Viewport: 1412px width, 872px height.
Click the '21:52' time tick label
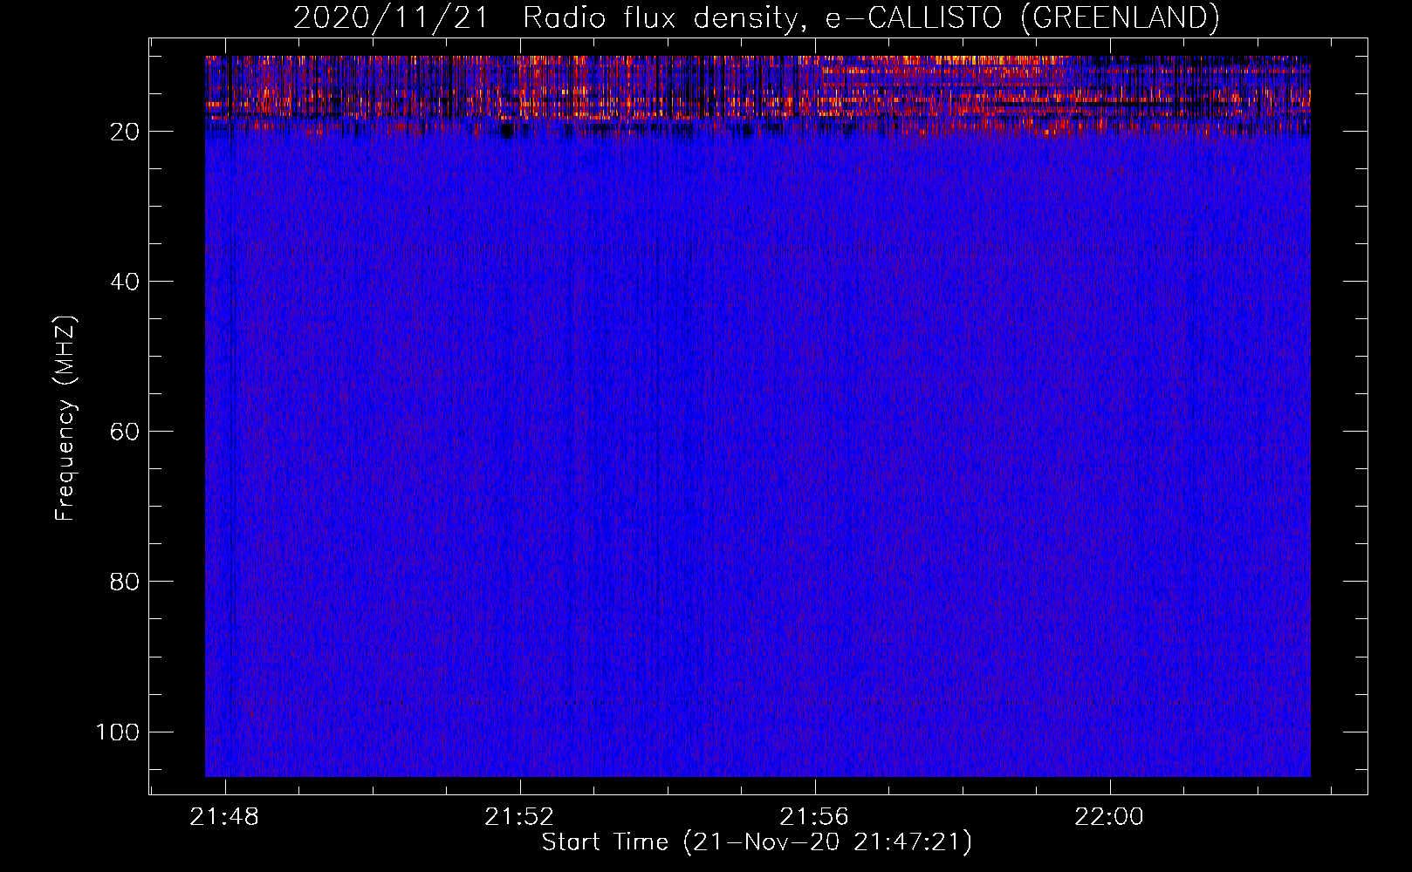point(520,817)
